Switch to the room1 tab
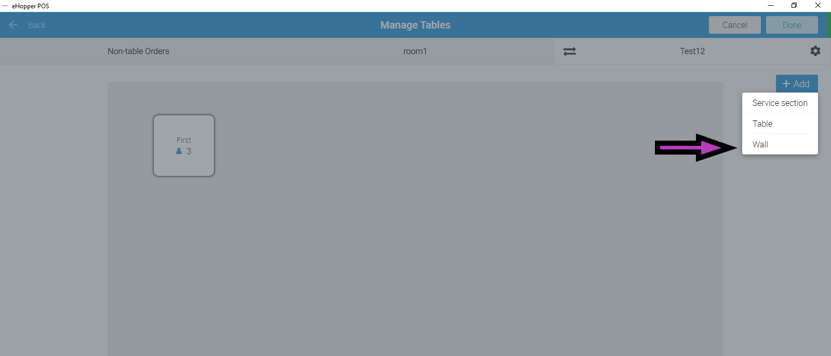 coord(415,51)
